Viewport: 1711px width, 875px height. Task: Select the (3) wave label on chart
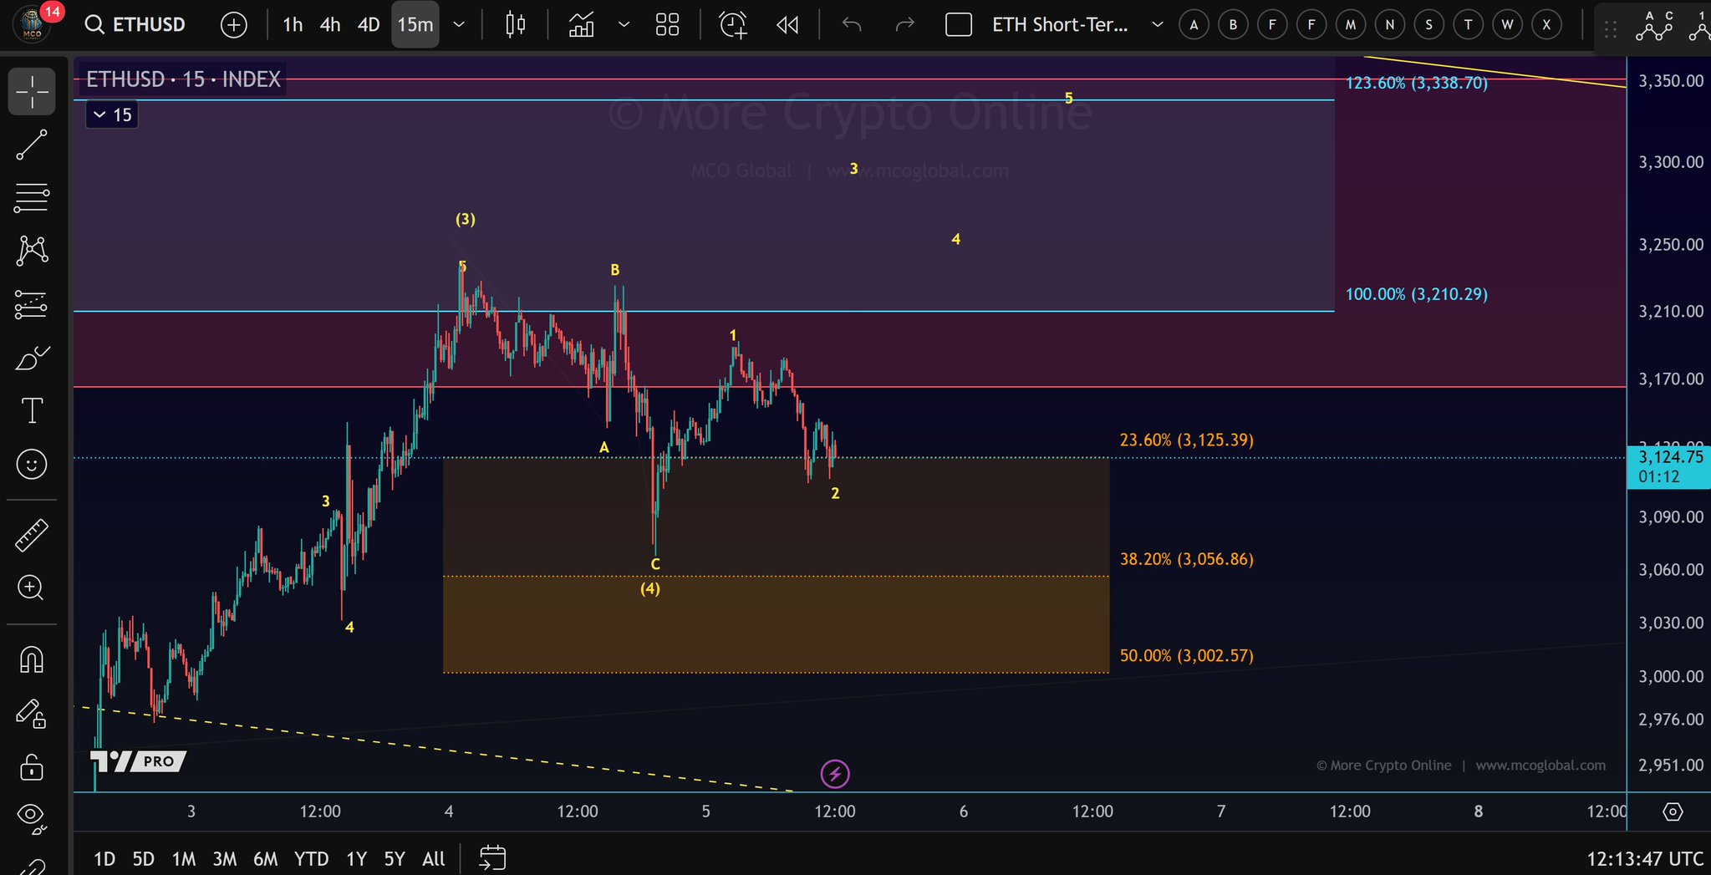tap(466, 219)
